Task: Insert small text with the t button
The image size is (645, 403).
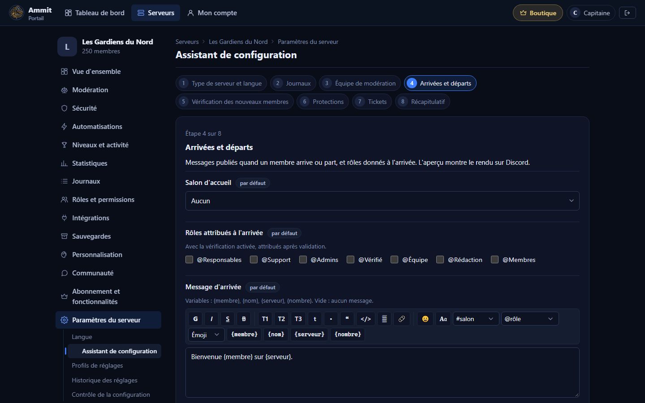Action: [315, 319]
